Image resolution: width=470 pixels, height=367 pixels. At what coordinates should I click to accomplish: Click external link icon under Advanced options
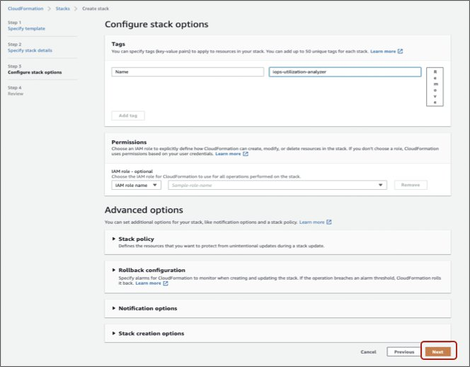click(x=329, y=222)
